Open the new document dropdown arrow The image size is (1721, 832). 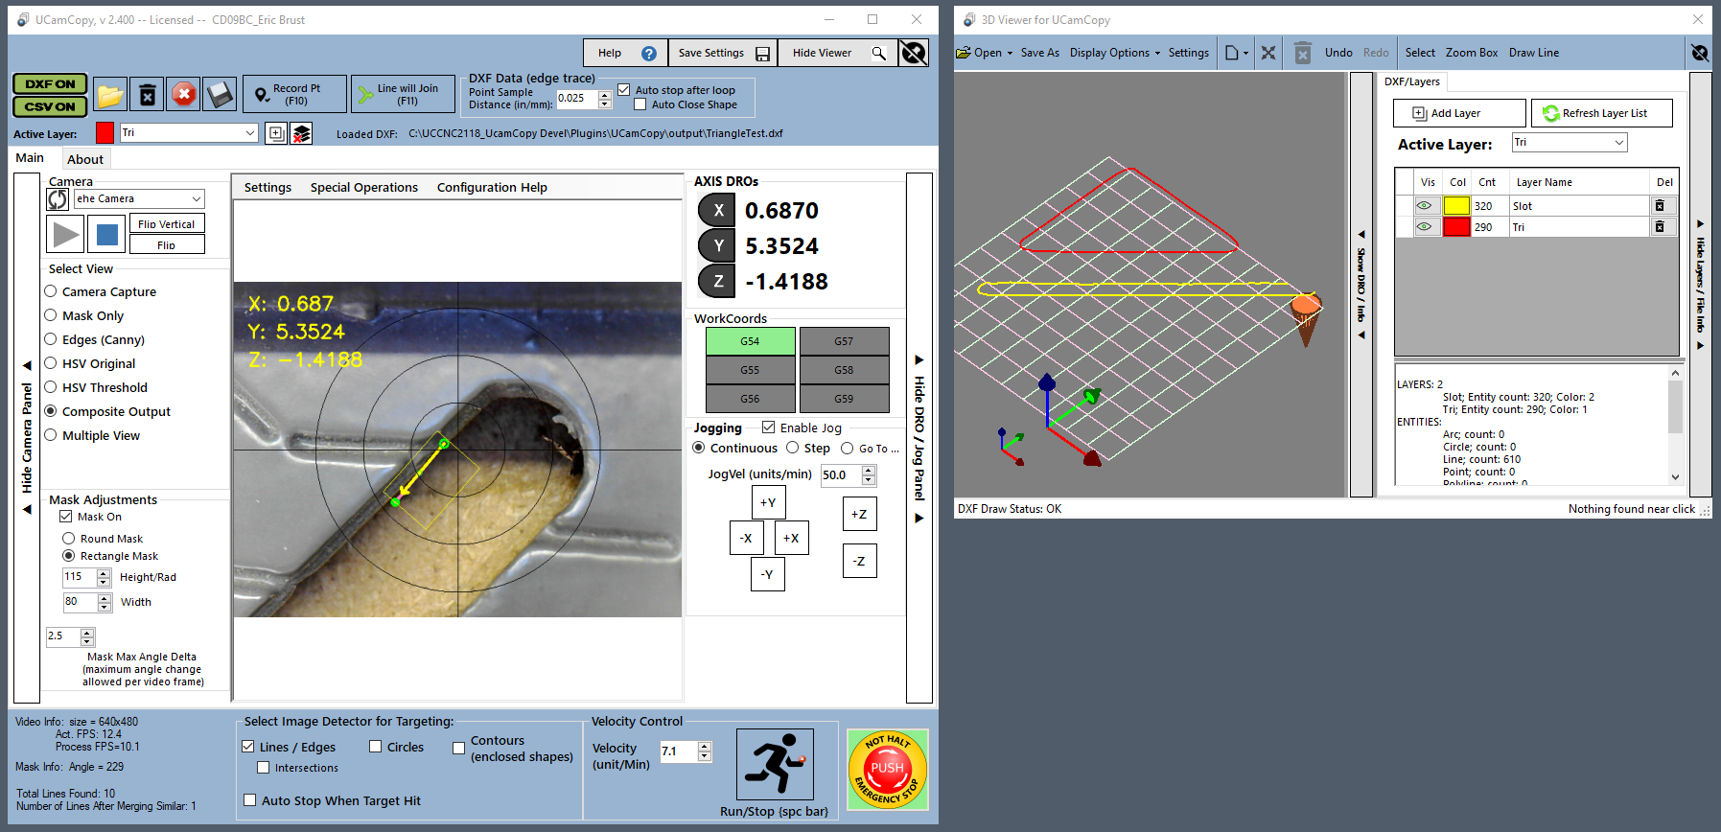(x=1246, y=54)
